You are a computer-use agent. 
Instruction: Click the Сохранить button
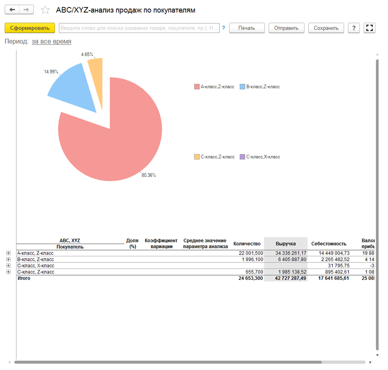326,28
